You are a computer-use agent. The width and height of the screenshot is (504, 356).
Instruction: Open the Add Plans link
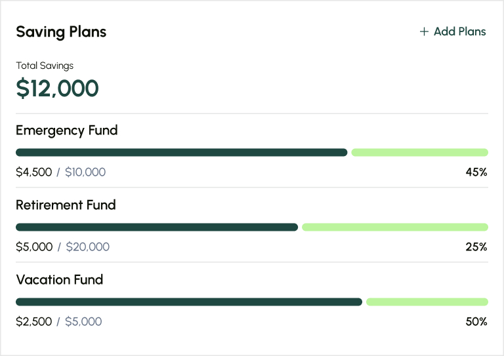(x=459, y=31)
